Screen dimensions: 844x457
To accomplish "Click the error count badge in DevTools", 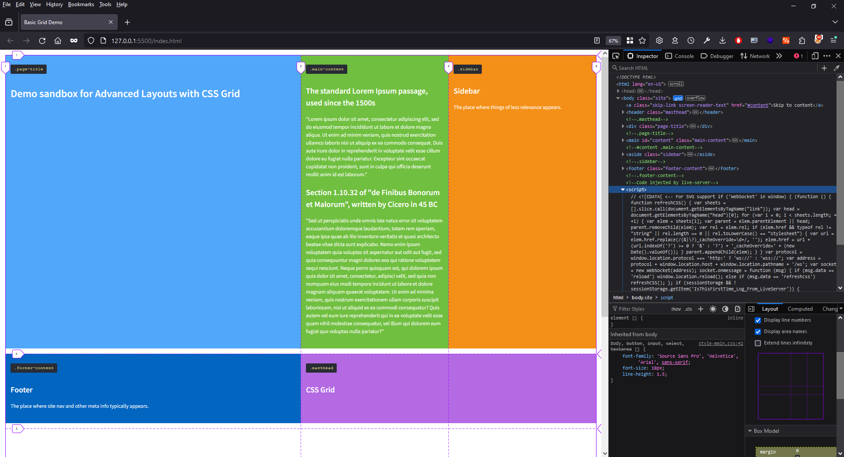I will [x=798, y=56].
